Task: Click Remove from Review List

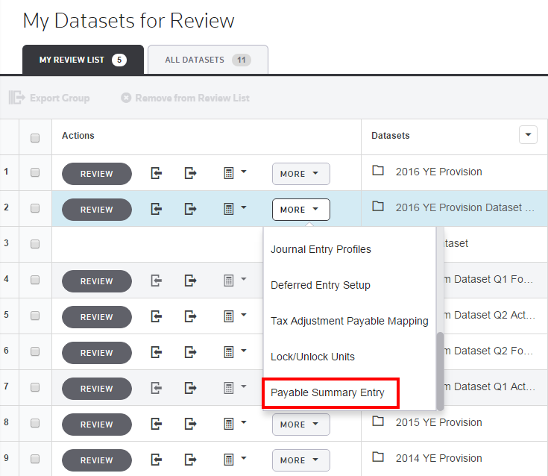Action: 185,98
